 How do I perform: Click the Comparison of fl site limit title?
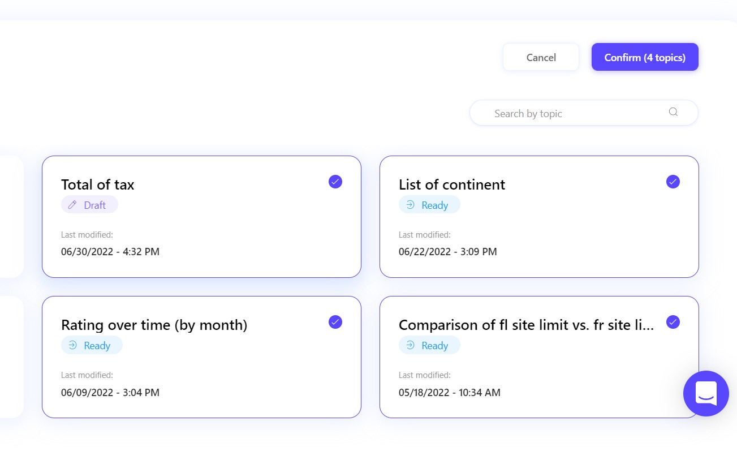[x=526, y=325]
